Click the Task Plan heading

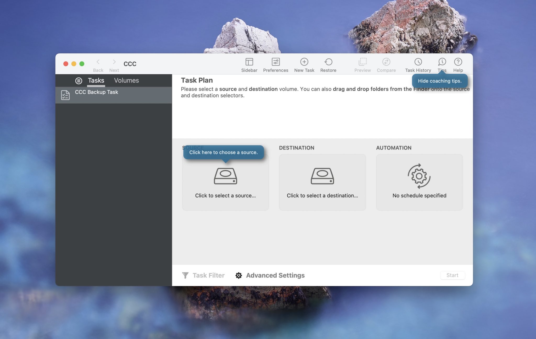tap(197, 80)
